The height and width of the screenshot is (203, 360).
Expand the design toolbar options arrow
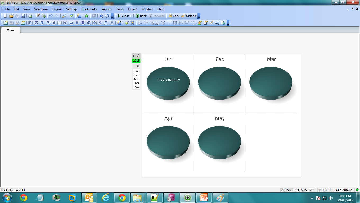tap(228, 23)
